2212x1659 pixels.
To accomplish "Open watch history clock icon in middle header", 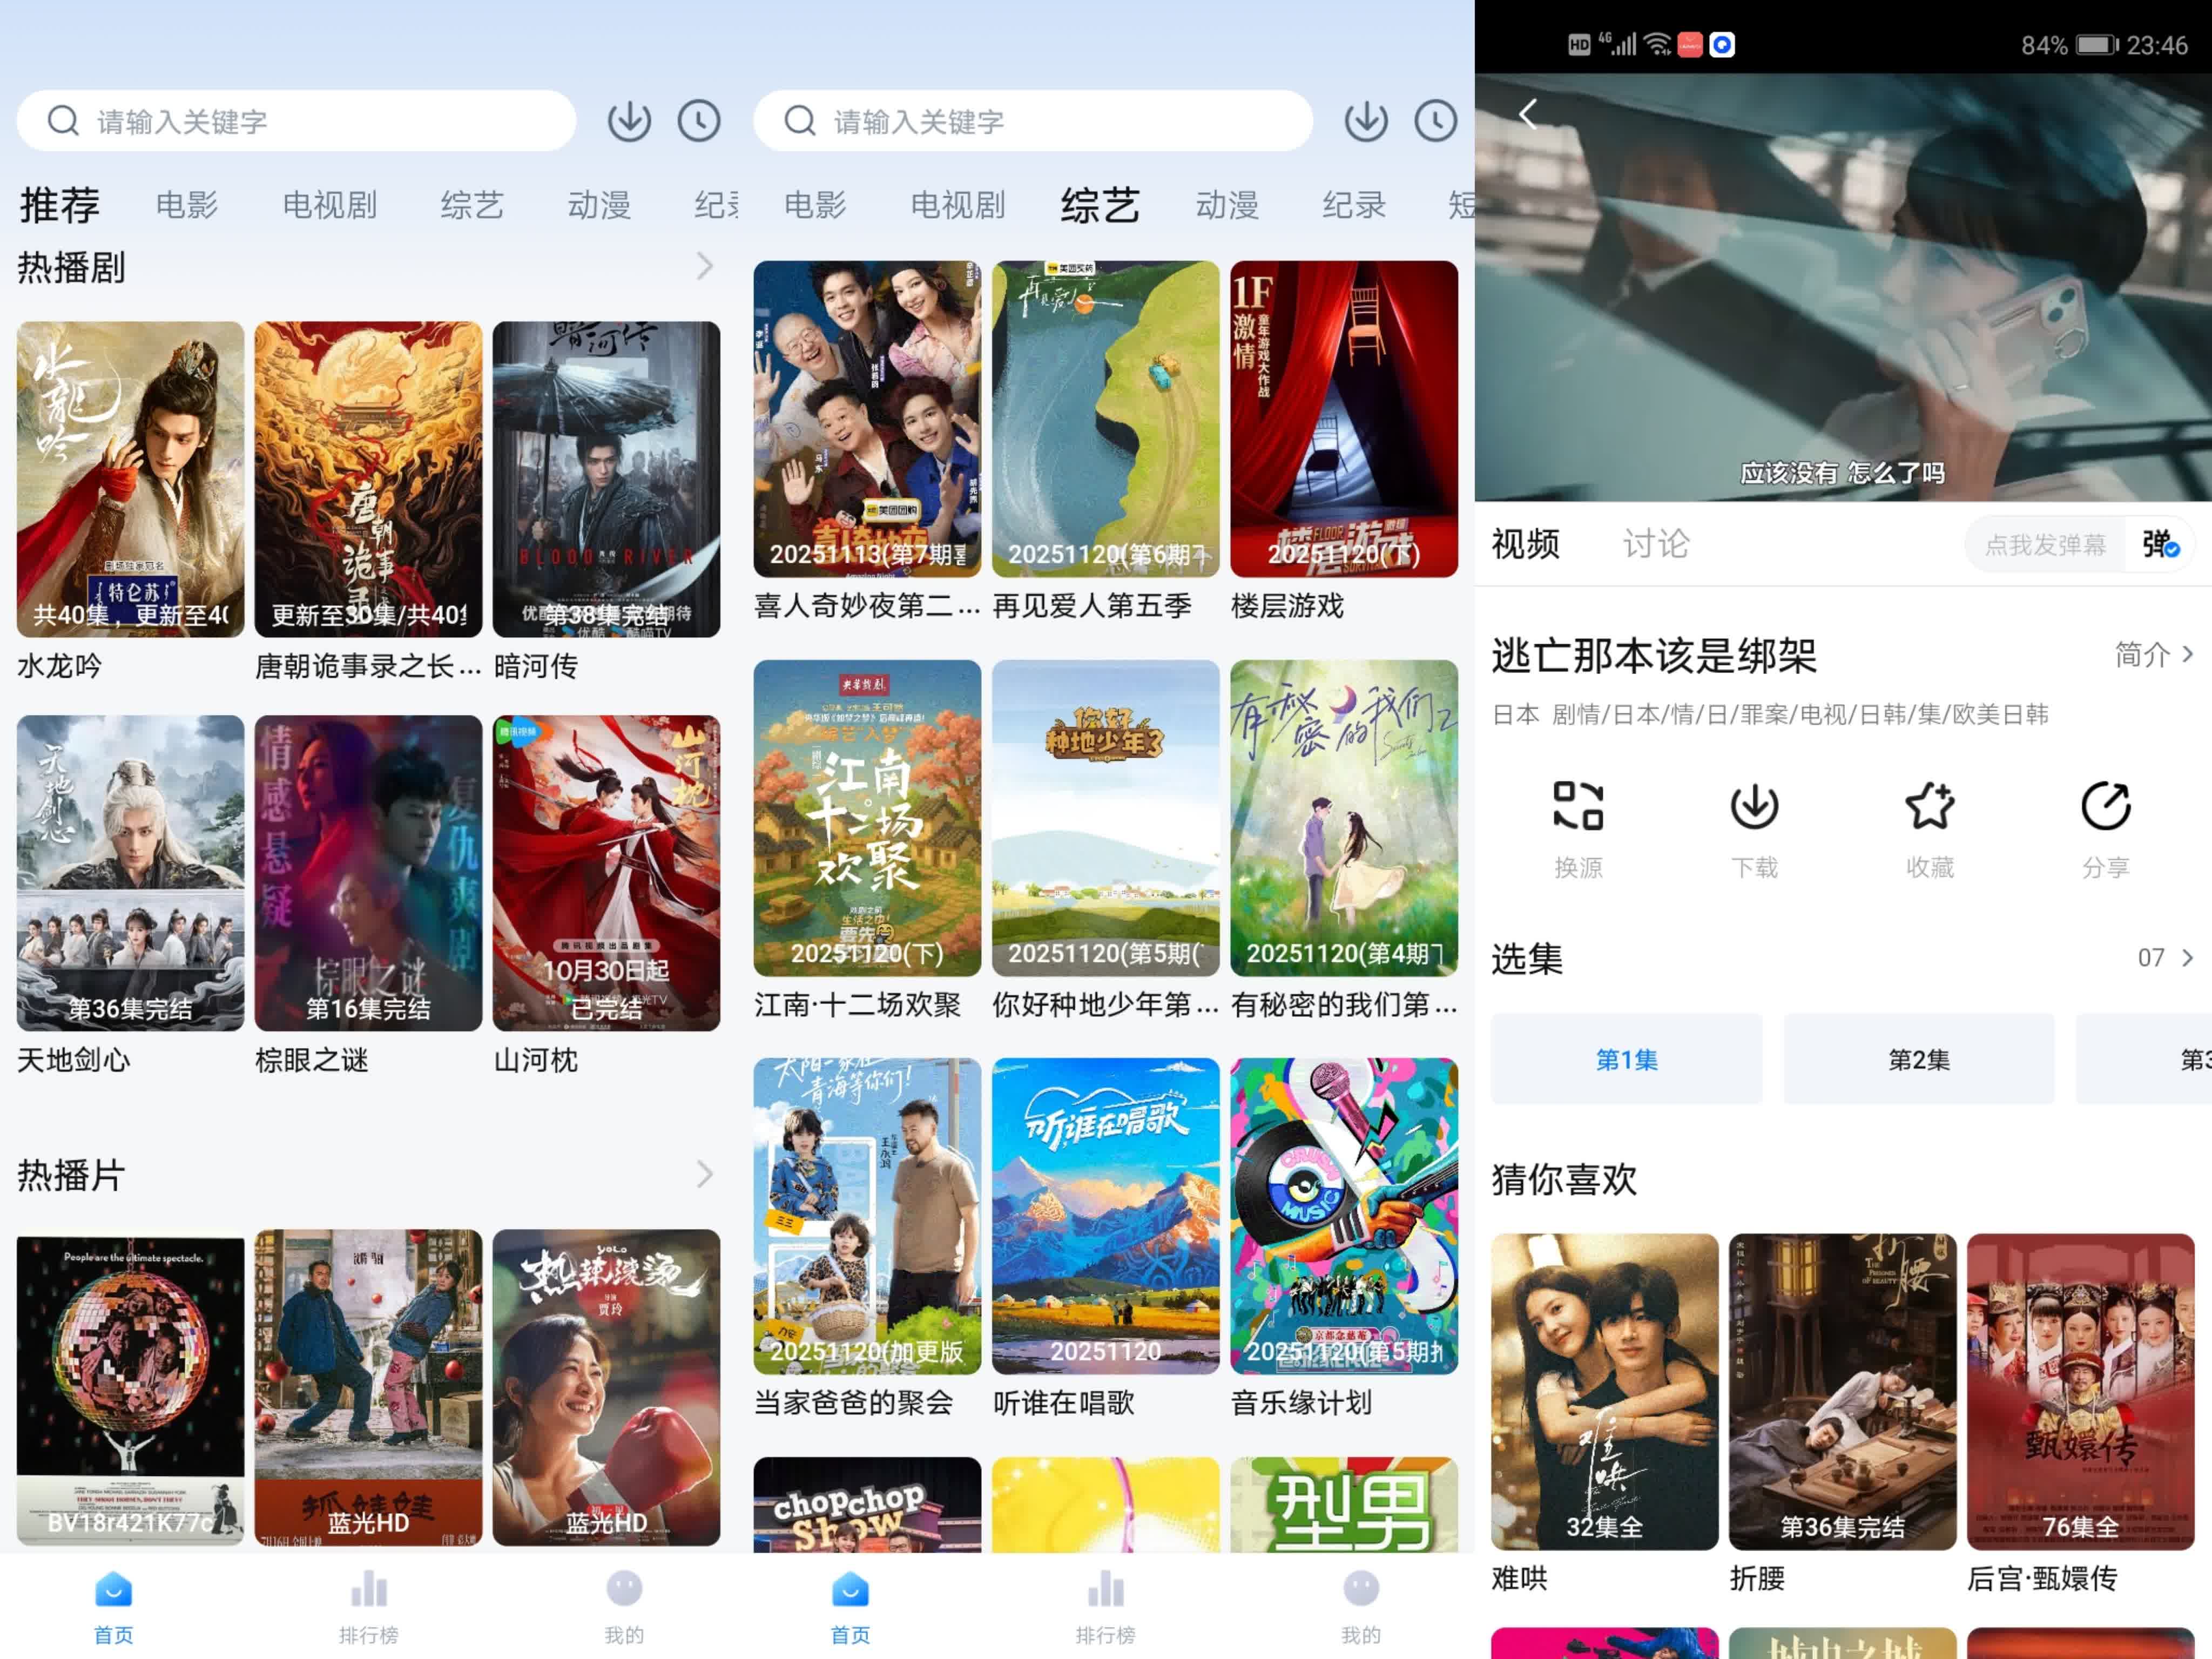I will [1435, 121].
